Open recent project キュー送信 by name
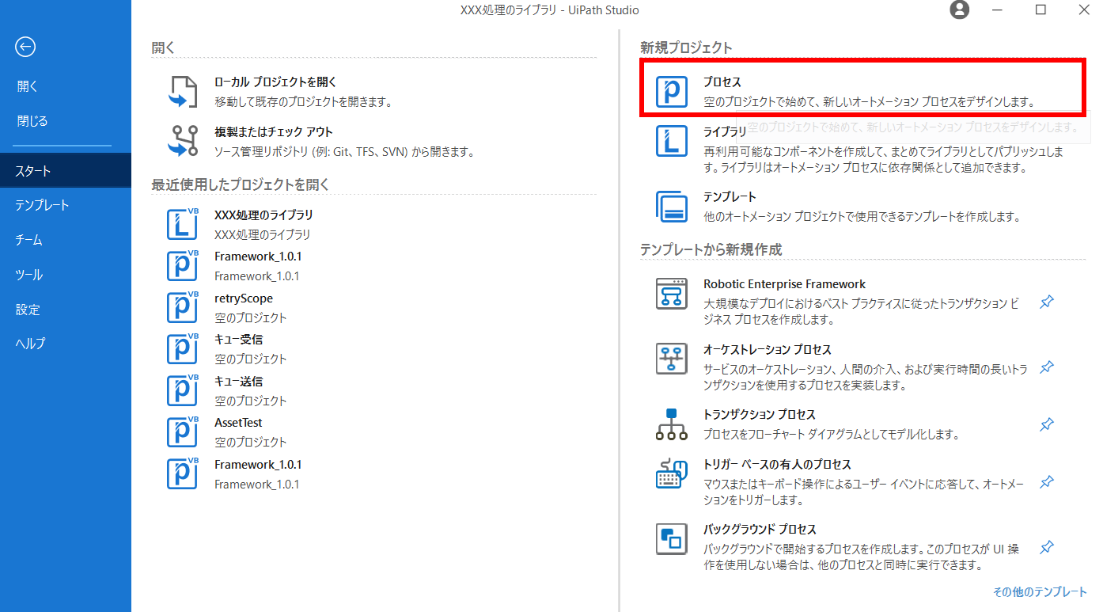Image resolution: width=1103 pixels, height=612 pixels. tap(239, 382)
